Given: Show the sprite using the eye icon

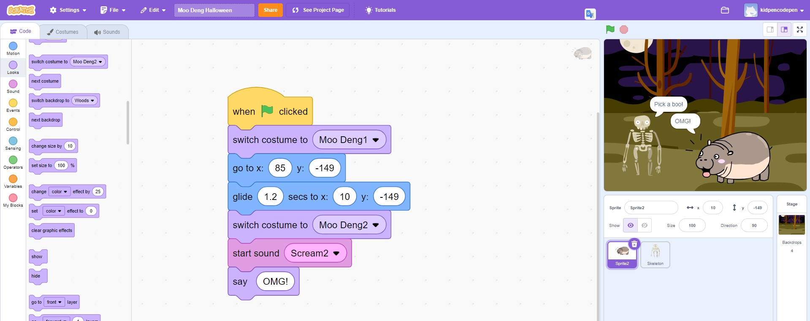Looking at the screenshot, I should (x=631, y=225).
